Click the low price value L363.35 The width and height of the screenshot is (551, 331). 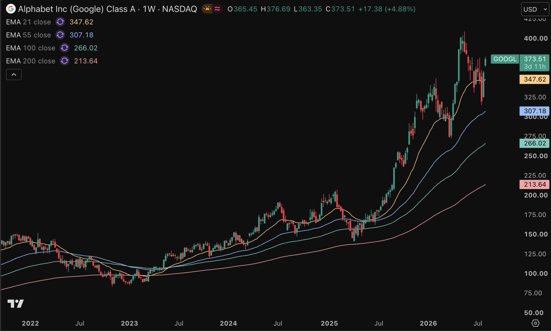point(308,9)
